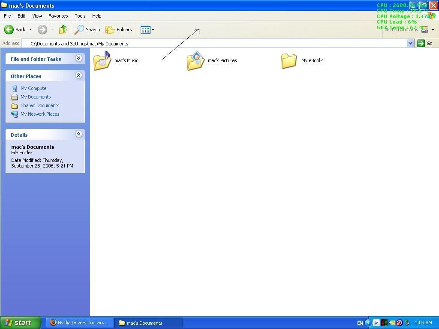439x329 pixels.
Task: Go to Shared Documents link
Action: point(40,105)
